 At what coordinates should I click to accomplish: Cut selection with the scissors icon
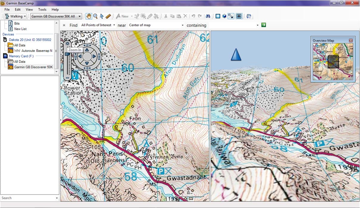pos(166,16)
